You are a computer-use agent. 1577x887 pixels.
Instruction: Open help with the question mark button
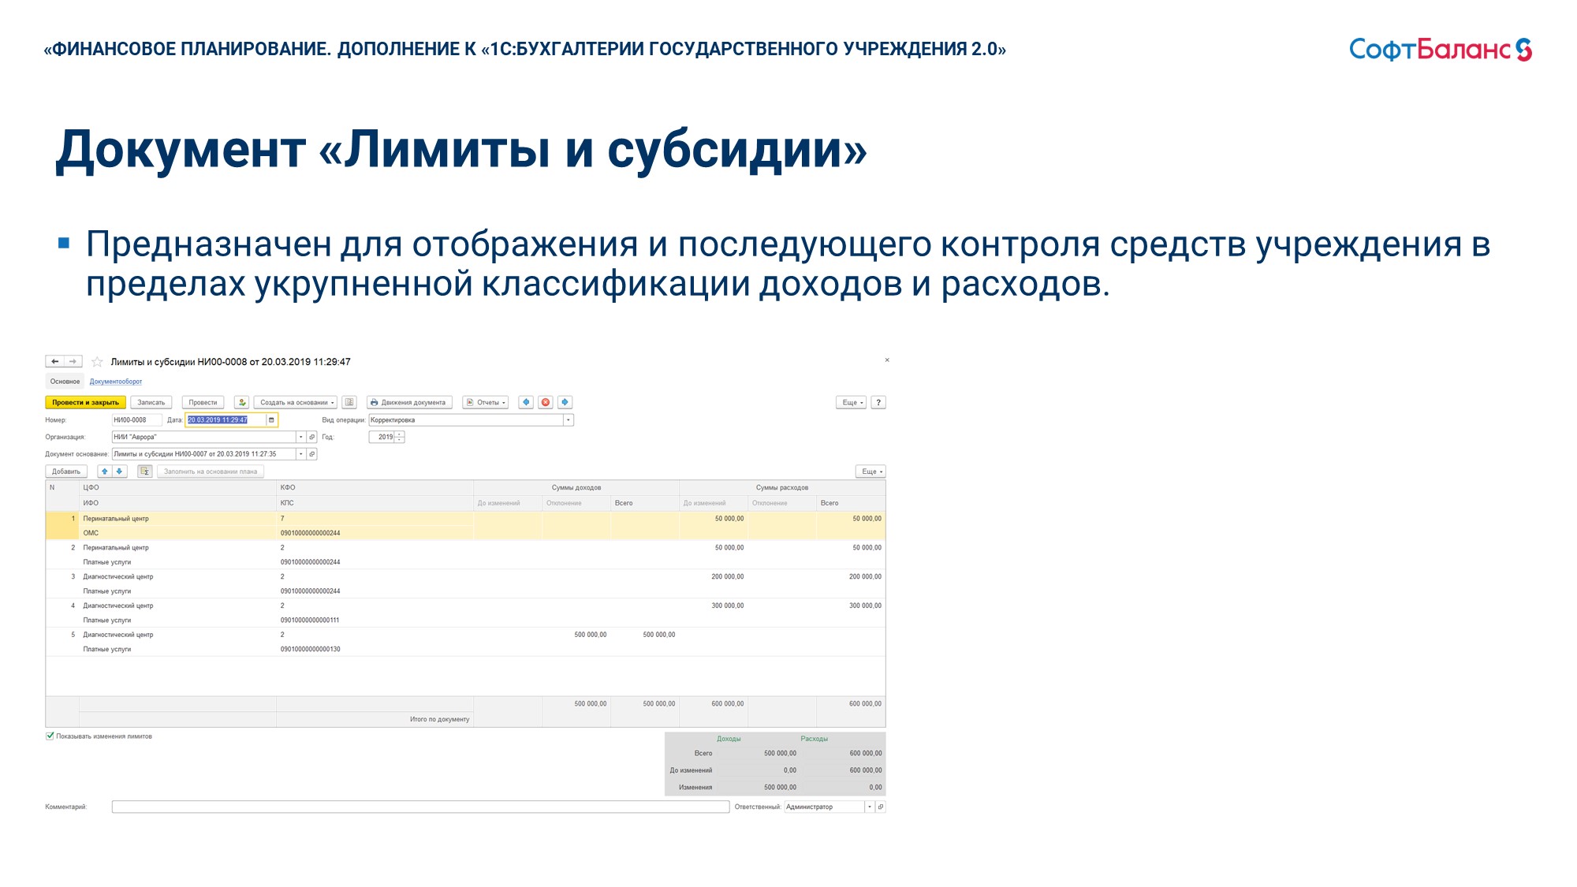pos(878,402)
